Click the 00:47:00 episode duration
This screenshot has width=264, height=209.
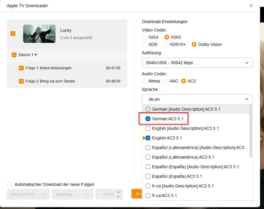(113, 68)
